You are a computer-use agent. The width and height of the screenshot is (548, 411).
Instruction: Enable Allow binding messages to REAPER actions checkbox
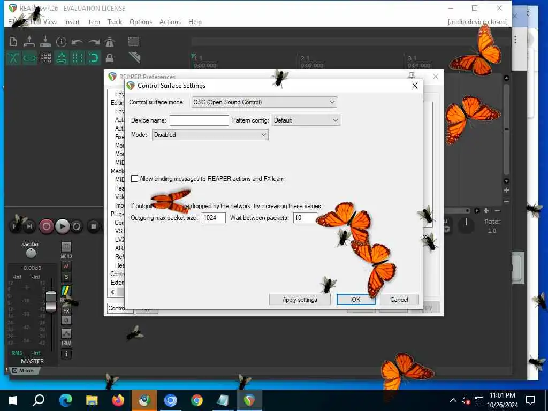(134, 179)
